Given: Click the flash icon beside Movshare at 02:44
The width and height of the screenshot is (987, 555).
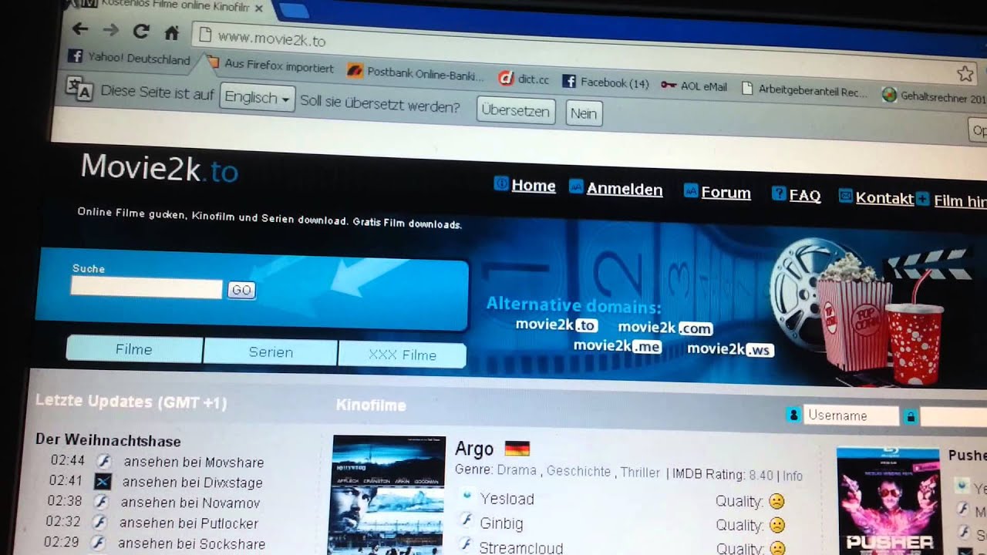Looking at the screenshot, I should [104, 462].
